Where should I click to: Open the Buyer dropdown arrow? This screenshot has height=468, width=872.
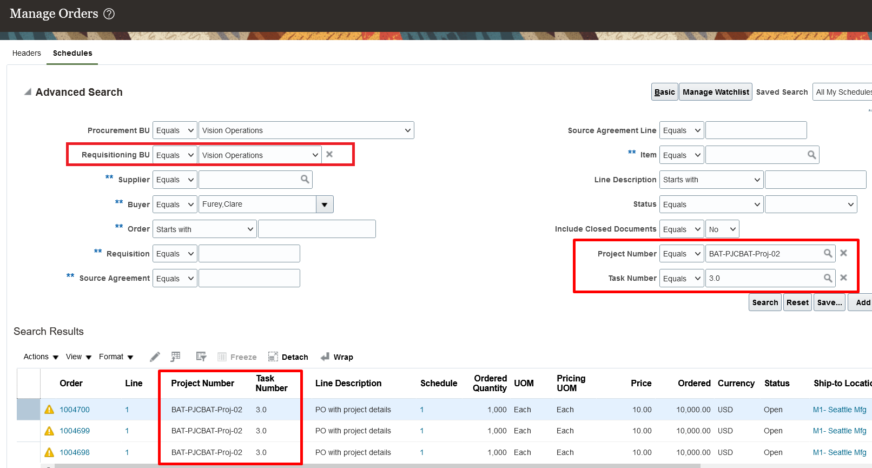(325, 205)
